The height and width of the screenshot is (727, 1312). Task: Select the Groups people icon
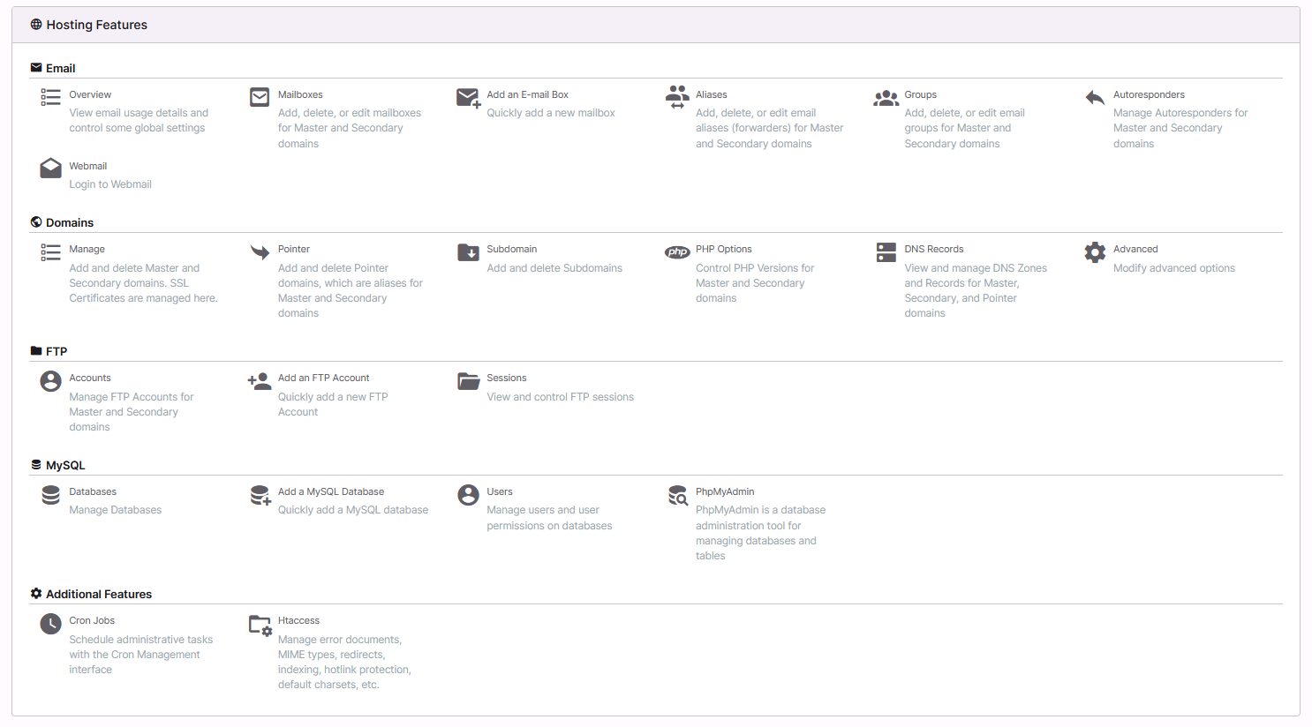886,97
